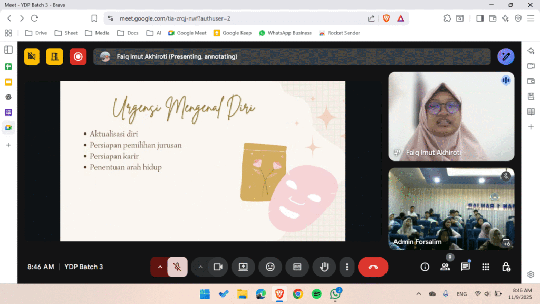Open more options three-dot menu
Viewport: 540px width, 304px height.
click(346, 267)
